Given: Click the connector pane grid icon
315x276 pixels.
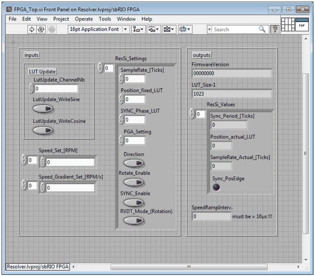Looking at the screenshot, I should [x=288, y=24].
